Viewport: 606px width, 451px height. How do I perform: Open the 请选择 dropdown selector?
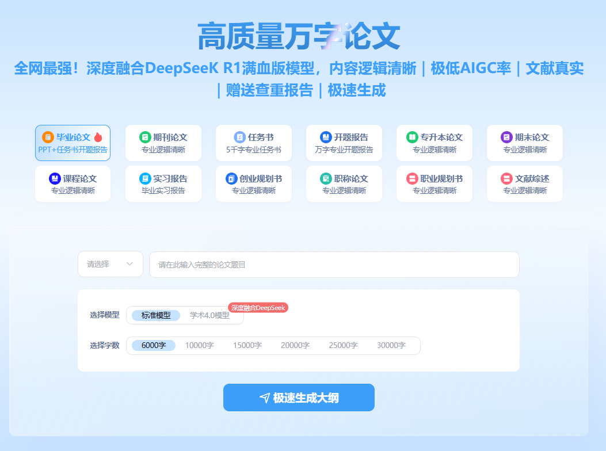click(110, 264)
